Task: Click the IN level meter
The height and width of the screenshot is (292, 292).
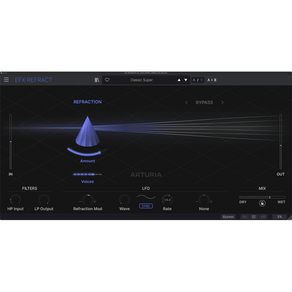Action: point(11,142)
